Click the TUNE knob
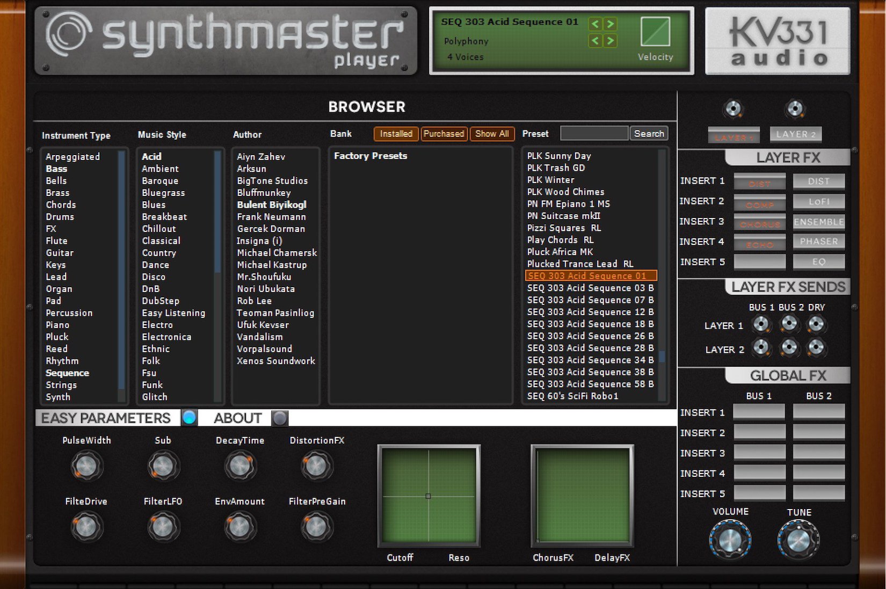This screenshot has height=589, width=886. [798, 540]
